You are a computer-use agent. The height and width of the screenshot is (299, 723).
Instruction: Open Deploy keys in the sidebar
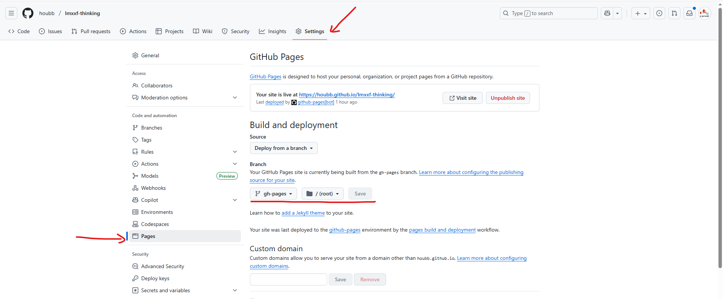[185, 278]
